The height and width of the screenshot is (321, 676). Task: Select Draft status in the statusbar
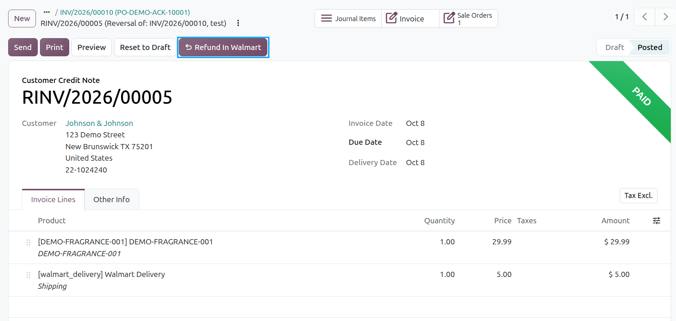tap(615, 47)
